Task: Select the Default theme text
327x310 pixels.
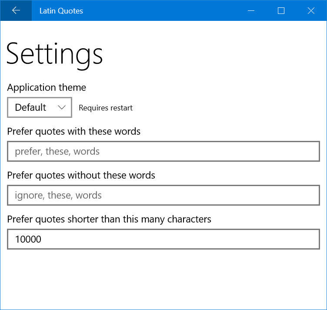Action: 30,107
